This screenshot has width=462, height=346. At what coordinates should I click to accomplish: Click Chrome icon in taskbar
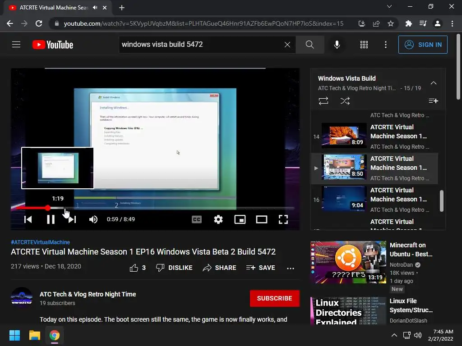point(55,335)
